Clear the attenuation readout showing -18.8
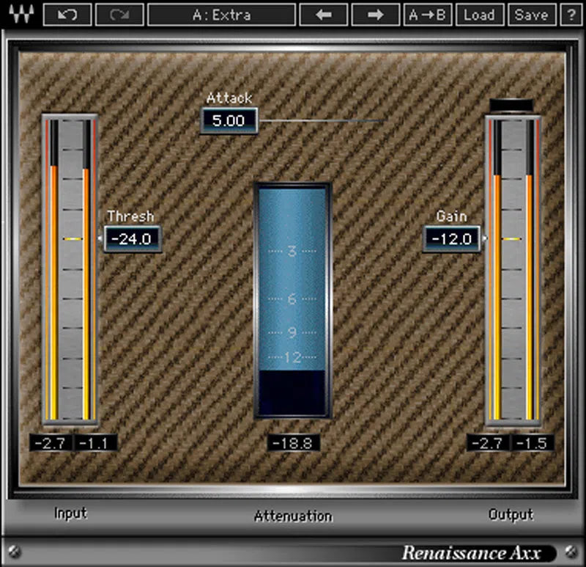 (292, 443)
